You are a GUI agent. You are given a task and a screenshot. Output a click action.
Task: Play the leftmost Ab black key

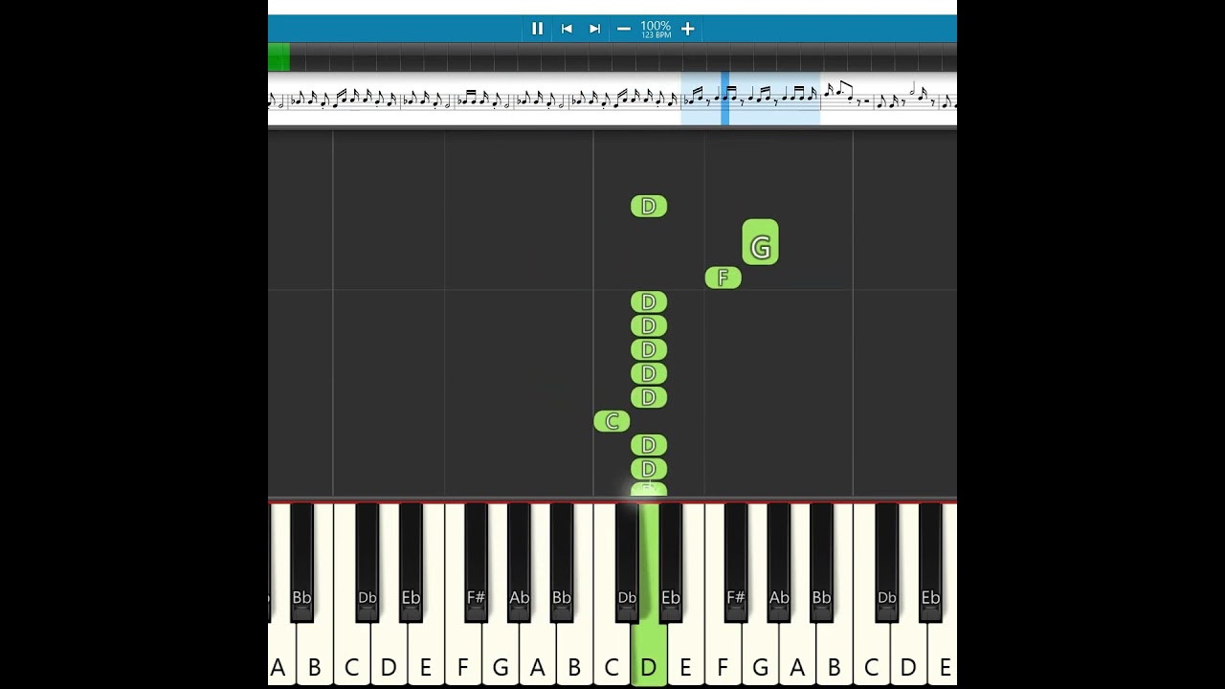519,565
